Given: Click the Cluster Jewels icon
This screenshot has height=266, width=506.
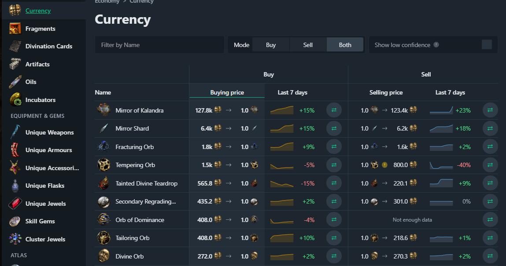Looking at the screenshot, I should coord(15,239).
